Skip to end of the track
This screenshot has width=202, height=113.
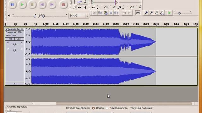pos(52,5)
